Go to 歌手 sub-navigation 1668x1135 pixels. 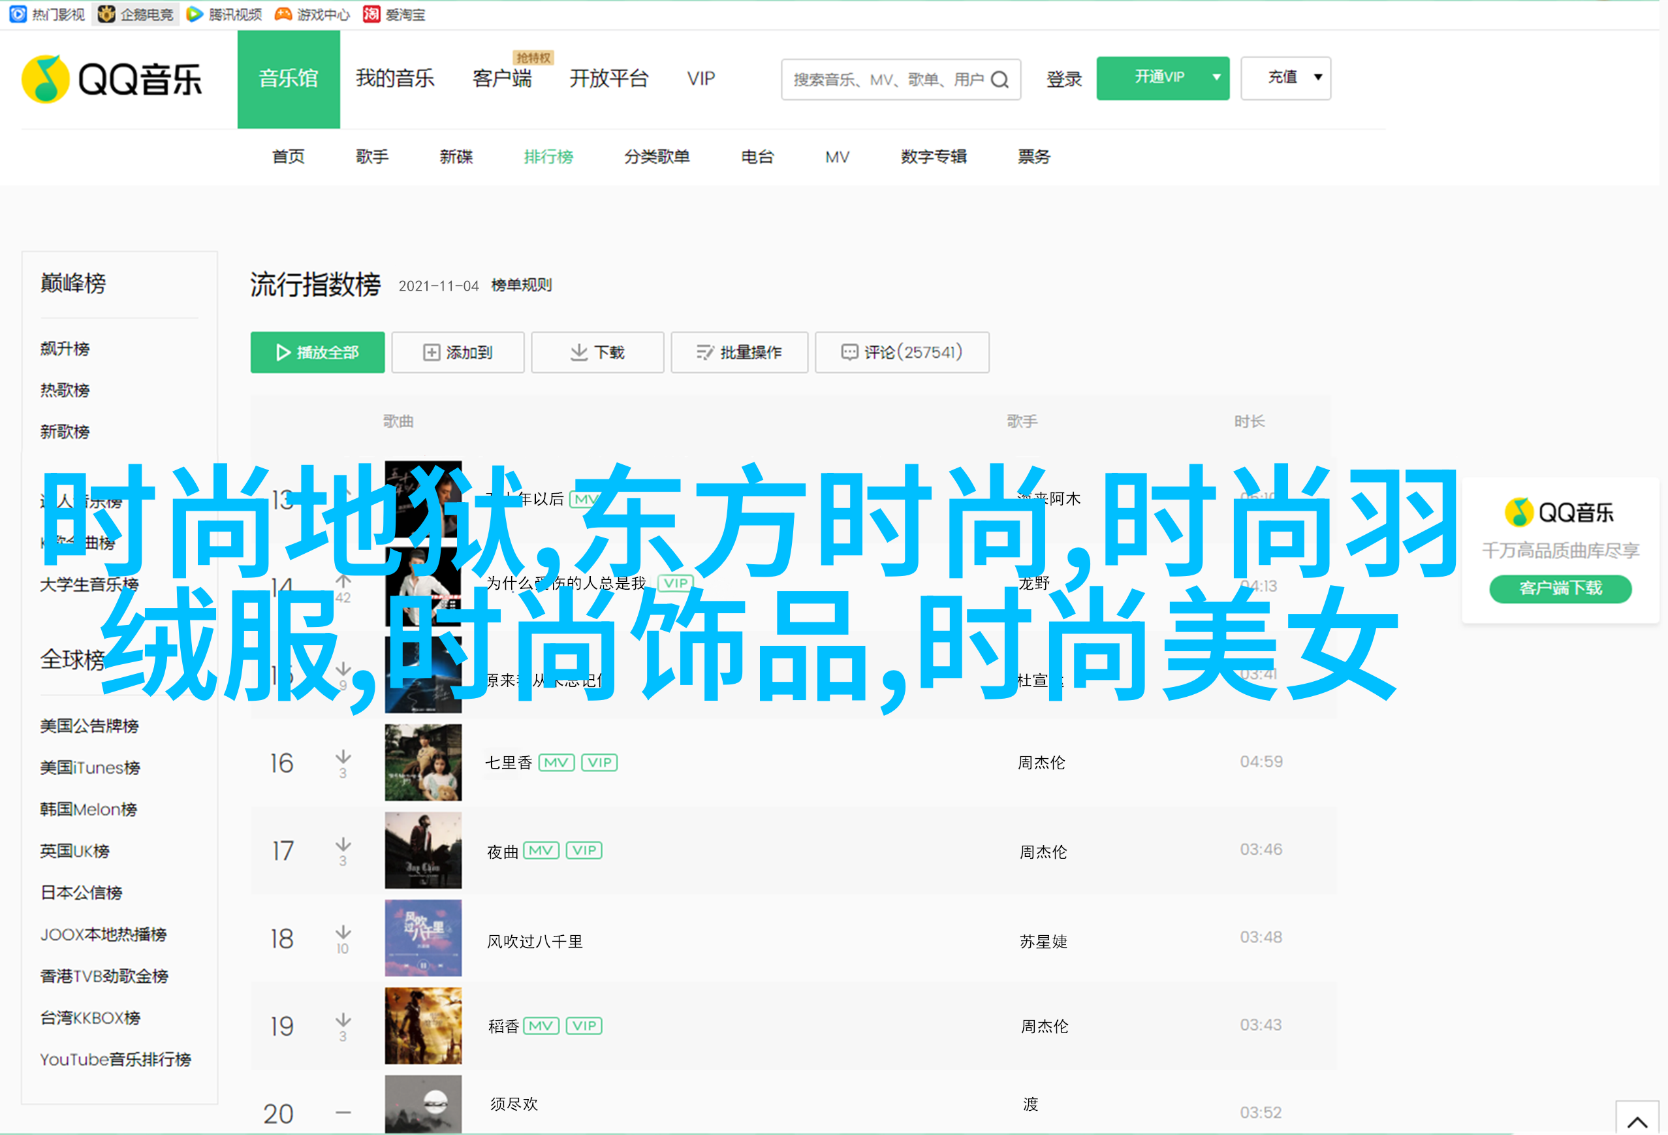(373, 157)
